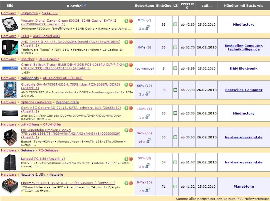
Task: Open the 16 x comments icon for EKL Brocken
Action: (148, 141)
